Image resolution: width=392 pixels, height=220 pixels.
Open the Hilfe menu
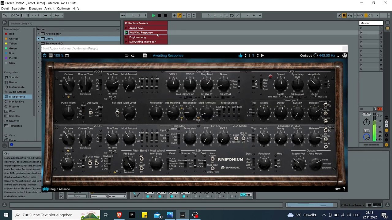click(x=76, y=9)
